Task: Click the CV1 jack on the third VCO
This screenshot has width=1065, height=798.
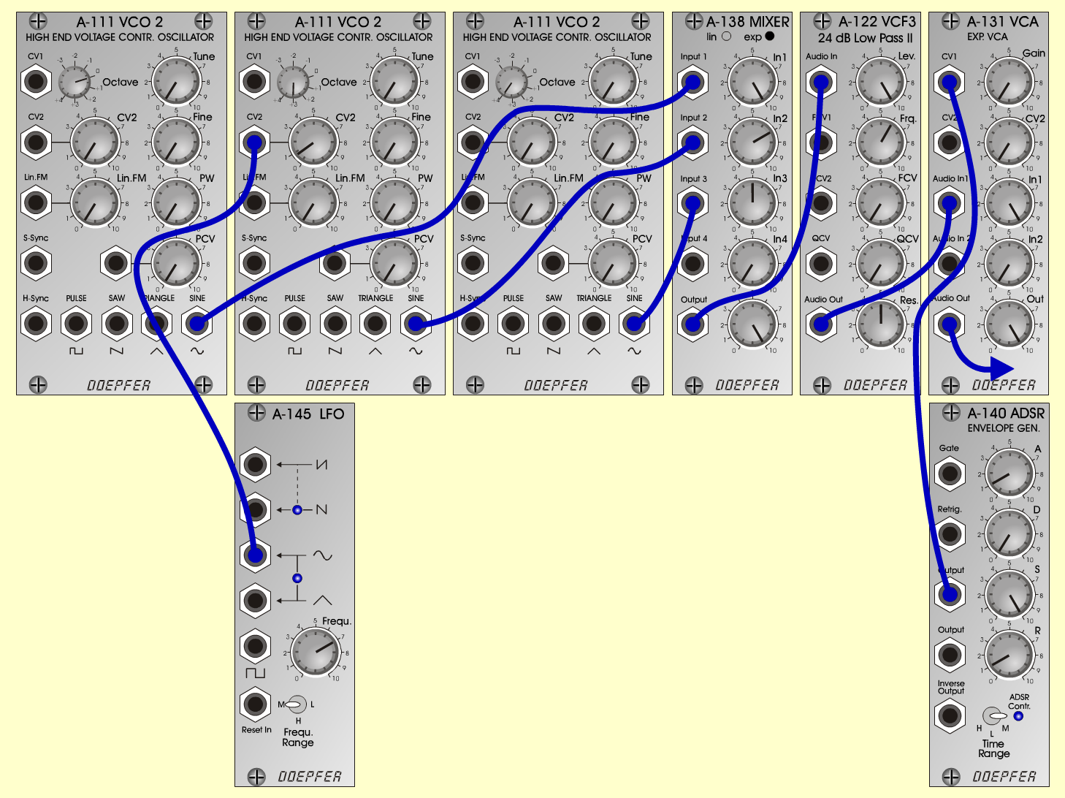Action: coord(473,82)
